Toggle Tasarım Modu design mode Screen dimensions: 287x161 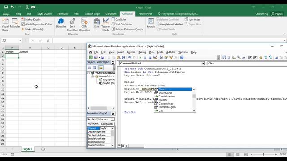pyautogui.click(x=106, y=25)
